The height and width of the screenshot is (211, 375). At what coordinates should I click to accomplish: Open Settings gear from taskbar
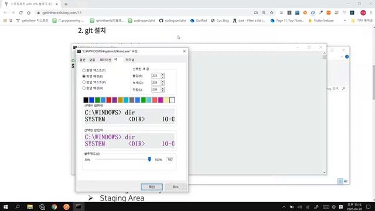[x=42, y=207]
